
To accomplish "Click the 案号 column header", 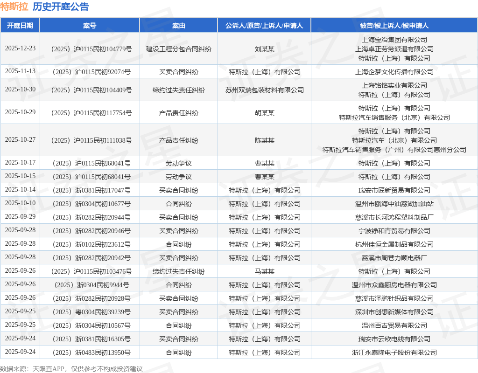I will [x=90, y=26].
